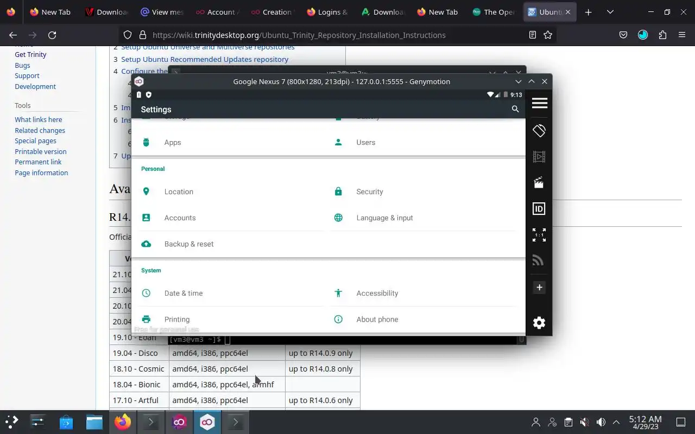695x434 pixels.
Task: Click the Bugs sidebar link
Action: pyautogui.click(x=22, y=65)
